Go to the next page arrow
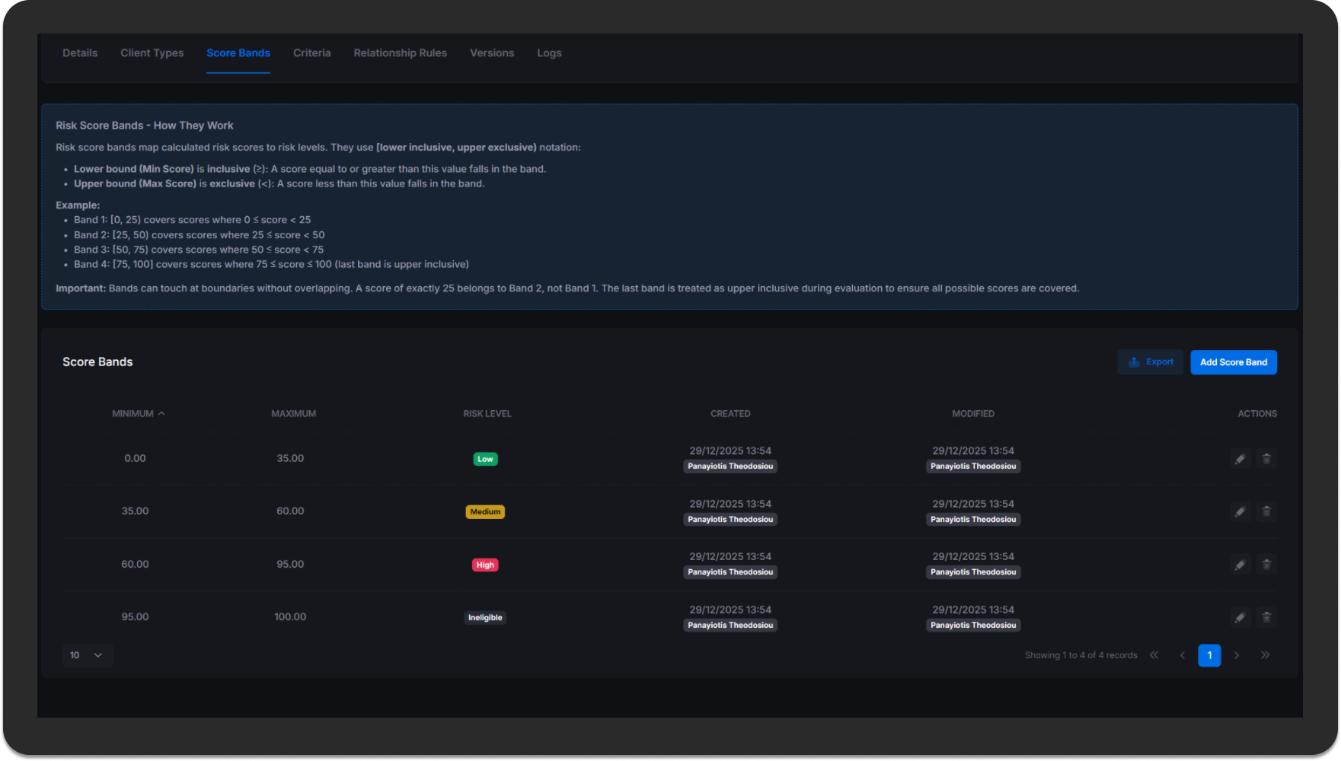Image resolution: width=1341 pixels, height=761 pixels. [x=1237, y=655]
